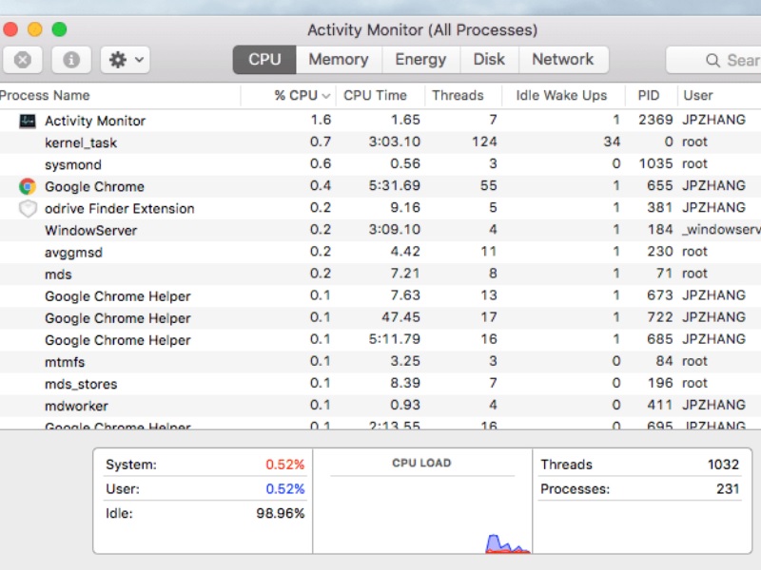Viewport: 761px width, 570px height.
Task: Select the kernel_task process row
Action: tap(81, 142)
